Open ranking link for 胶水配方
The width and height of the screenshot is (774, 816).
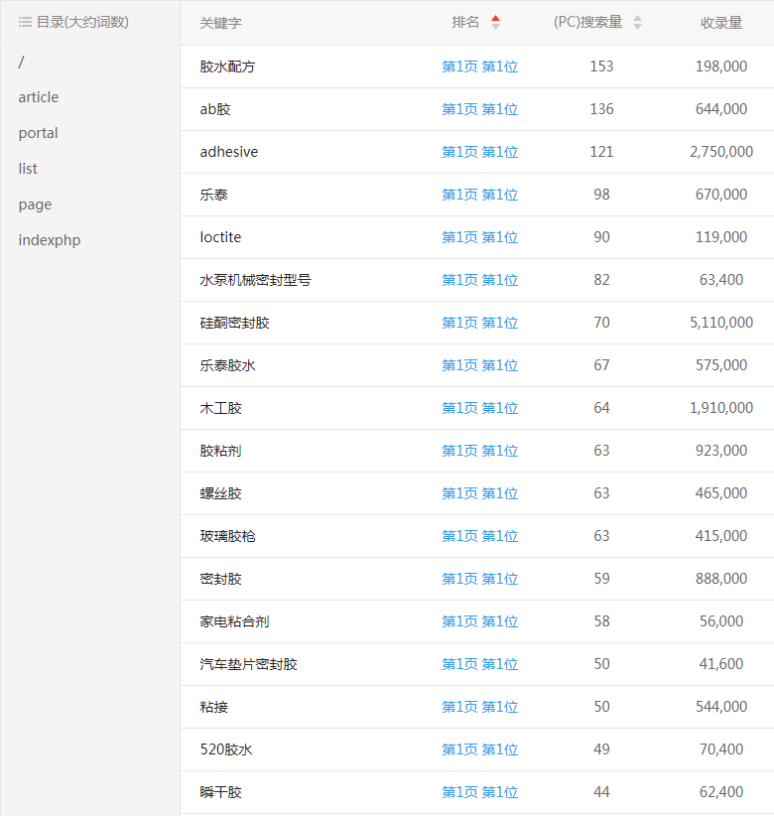point(479,67)
